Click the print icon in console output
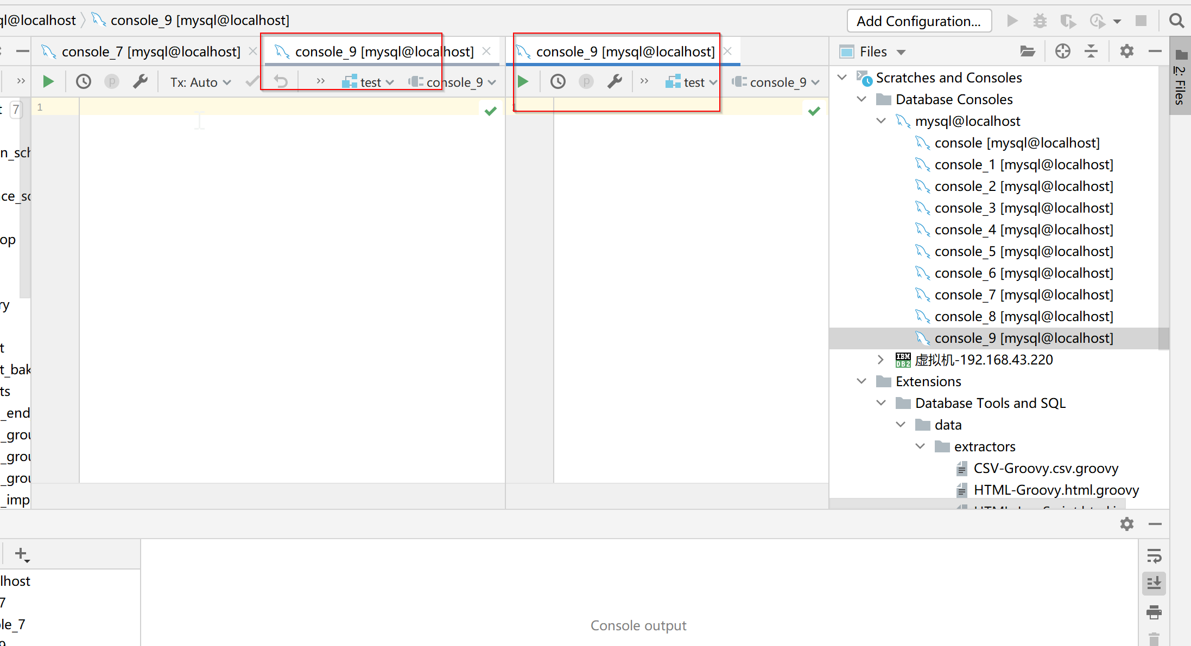 click(1154, 612)
